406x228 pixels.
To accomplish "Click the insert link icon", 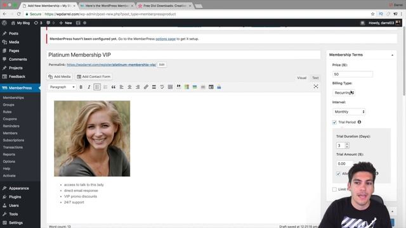I will 146,87.
